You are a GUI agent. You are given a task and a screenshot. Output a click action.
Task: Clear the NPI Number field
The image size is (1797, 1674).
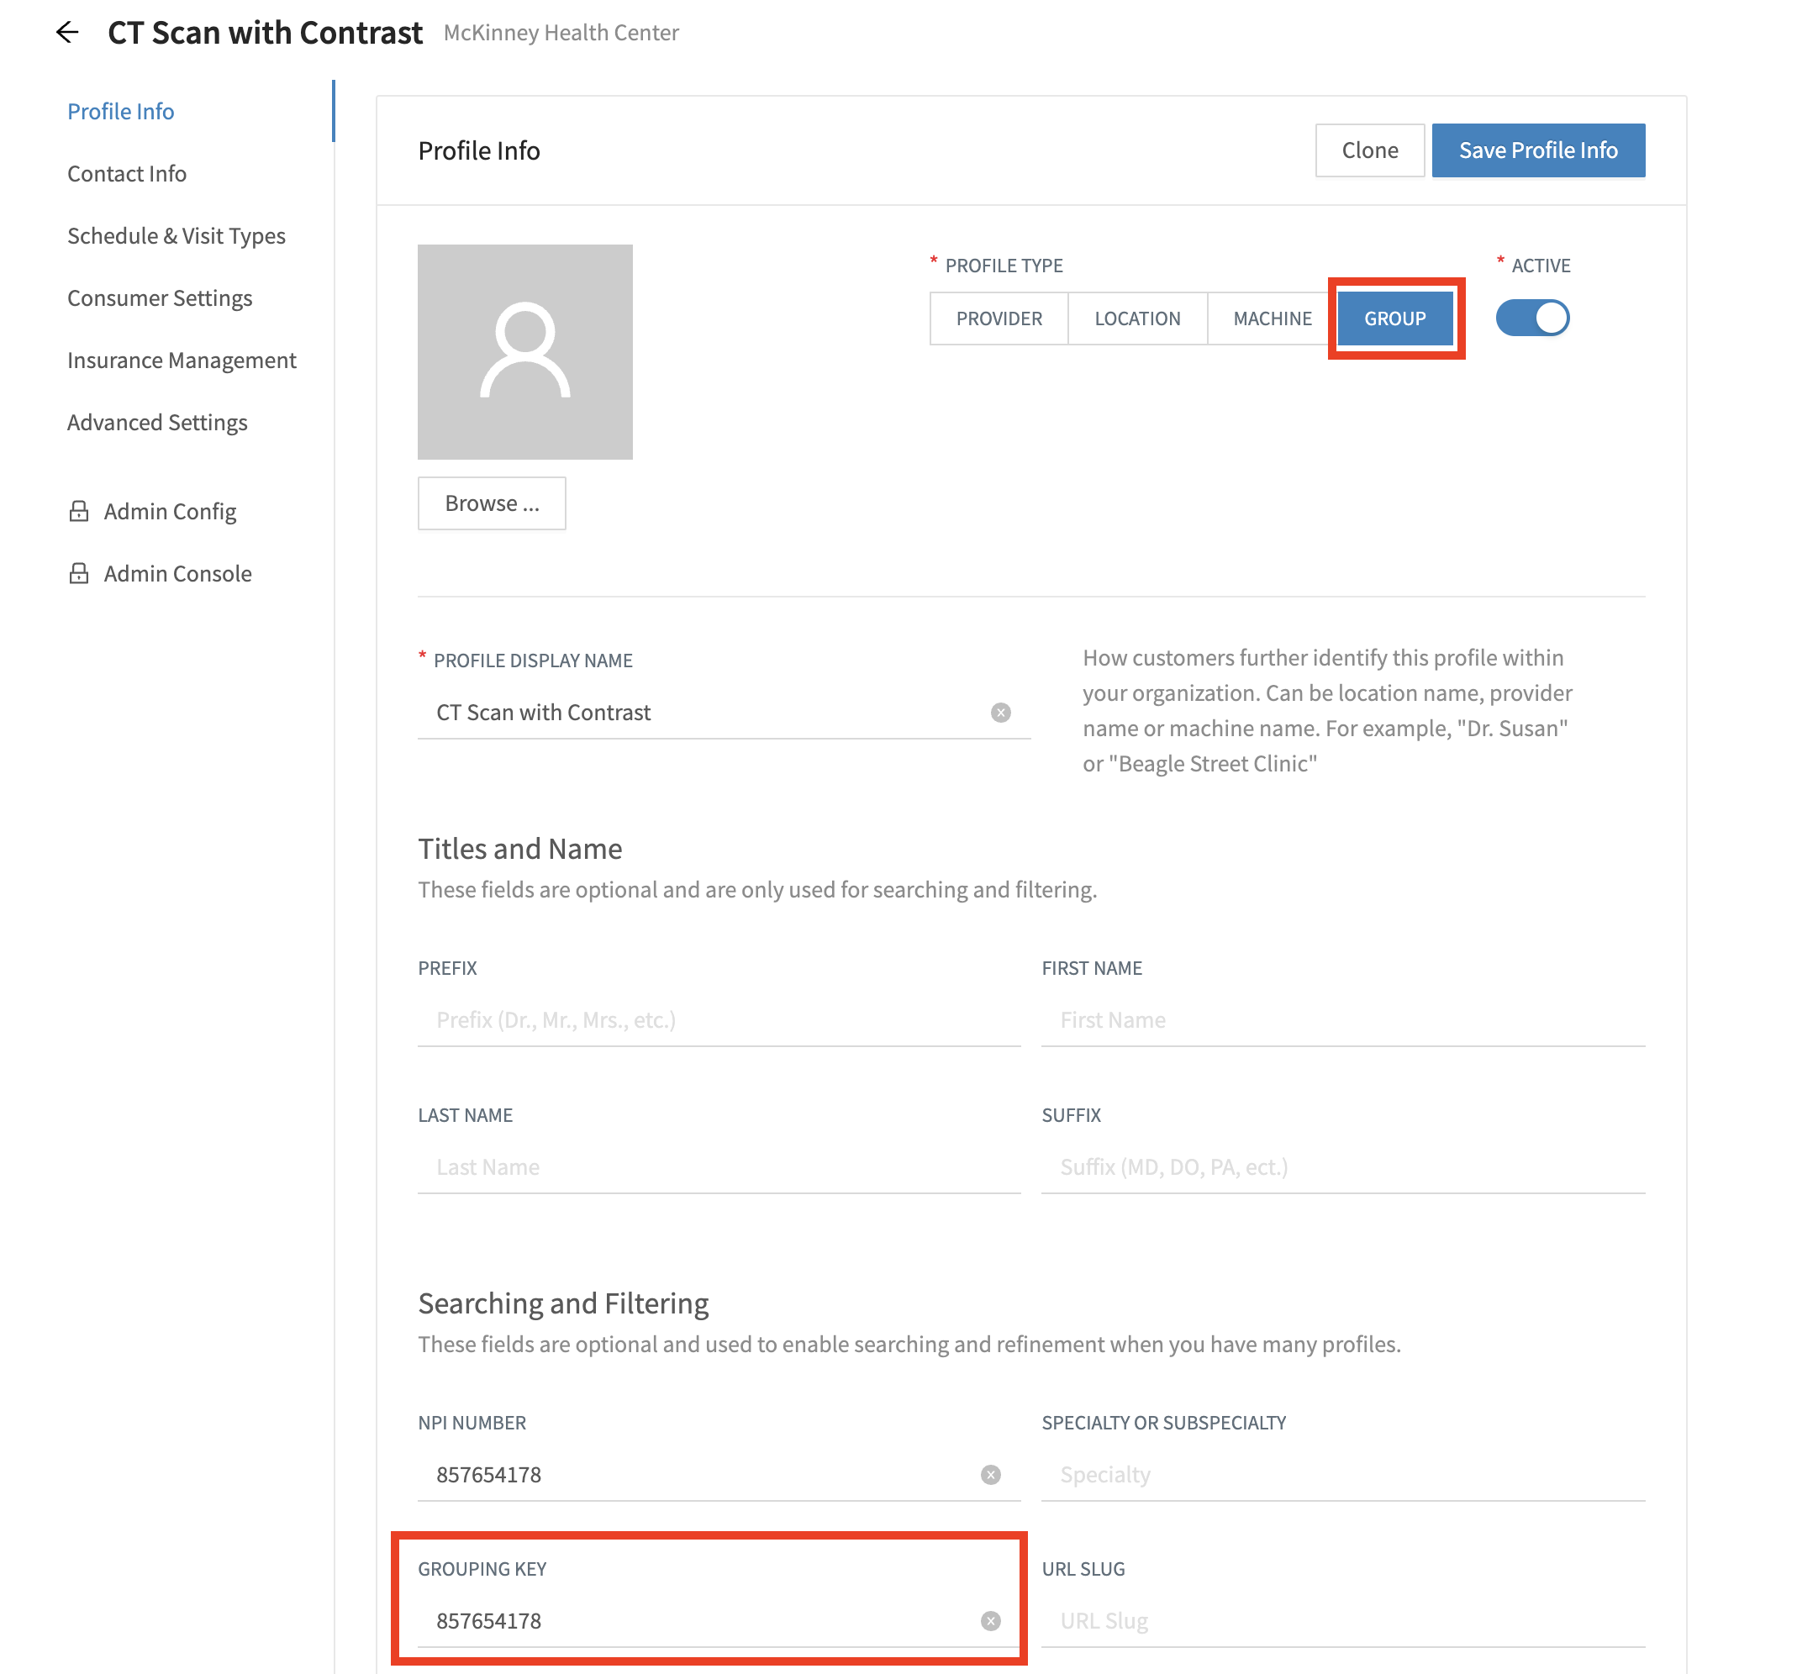click(990, 1475)
